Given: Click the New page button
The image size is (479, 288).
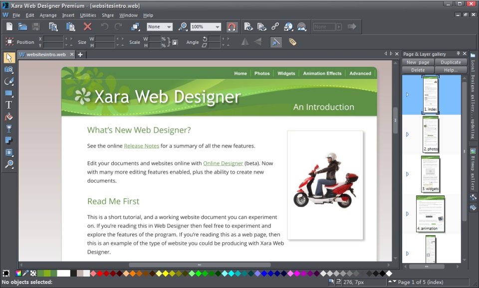Looking at the screenshot, I should pyautogui.click(x=418, y=62).
